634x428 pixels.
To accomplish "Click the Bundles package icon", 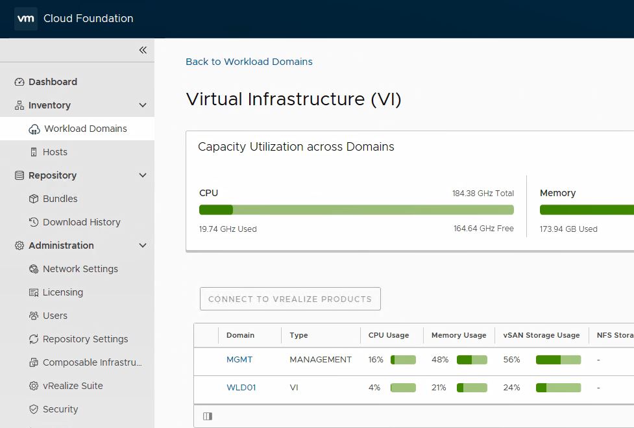I will 34,199.
